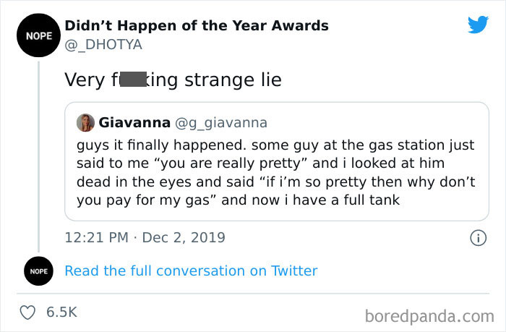Click the boredpanda.com watermark
This screenshot has width=506, height=332.
[428, 315]
